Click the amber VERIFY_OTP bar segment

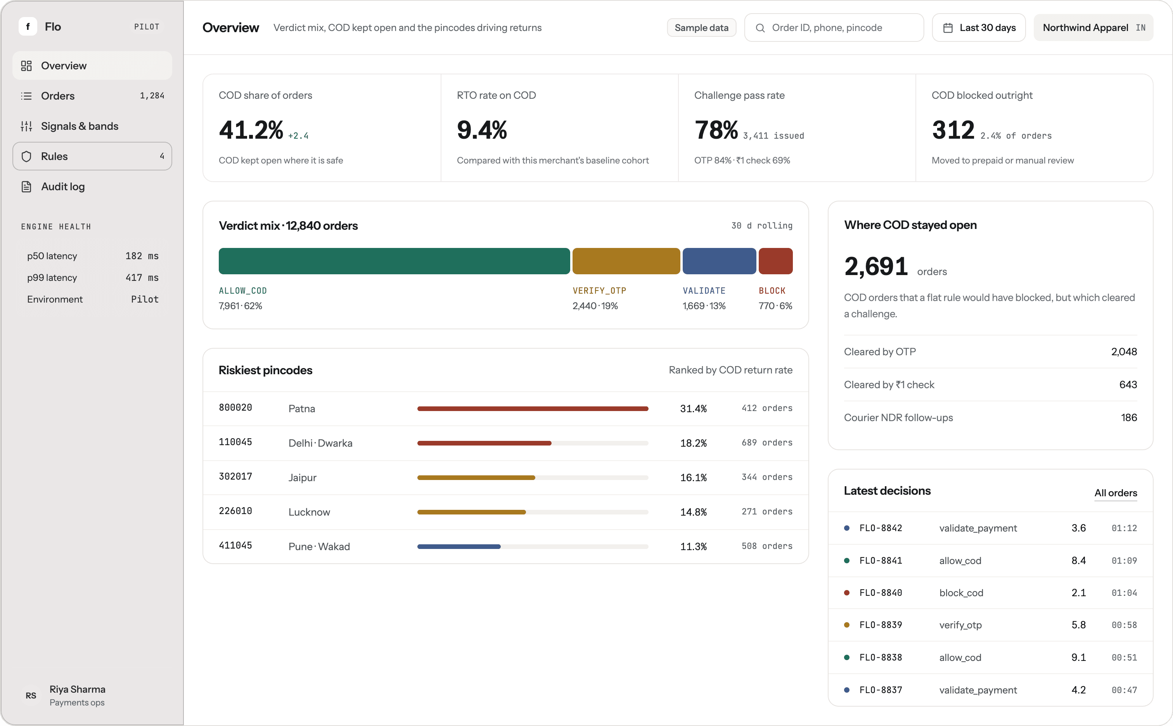(626, 261)
